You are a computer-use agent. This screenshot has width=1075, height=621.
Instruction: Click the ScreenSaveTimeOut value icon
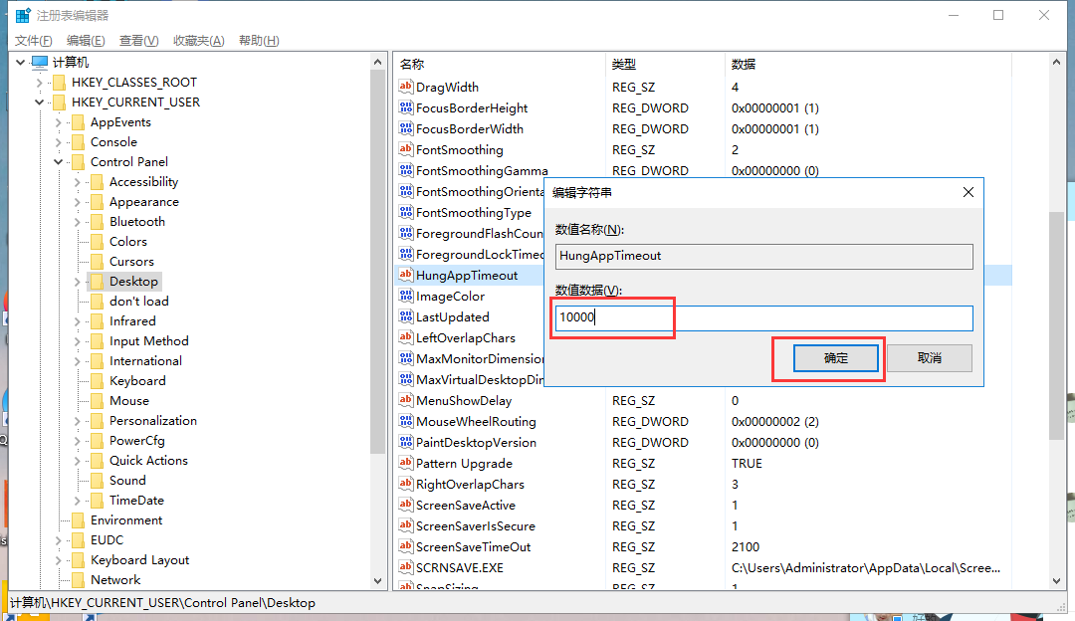tap(405, 547)
